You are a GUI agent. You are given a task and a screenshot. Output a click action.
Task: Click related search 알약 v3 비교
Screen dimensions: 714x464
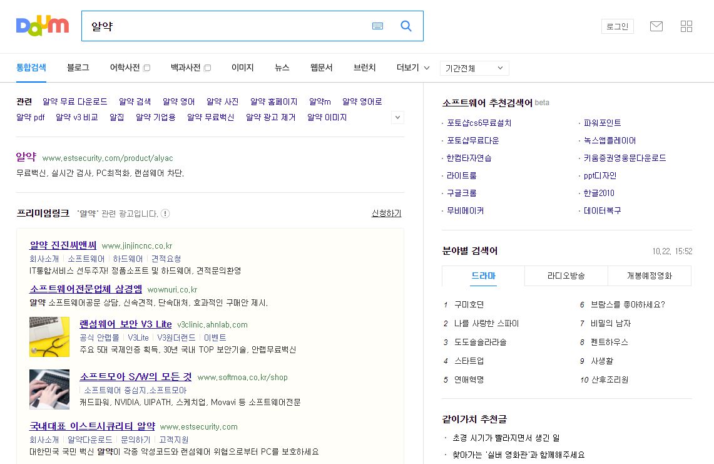click(76, 118)
